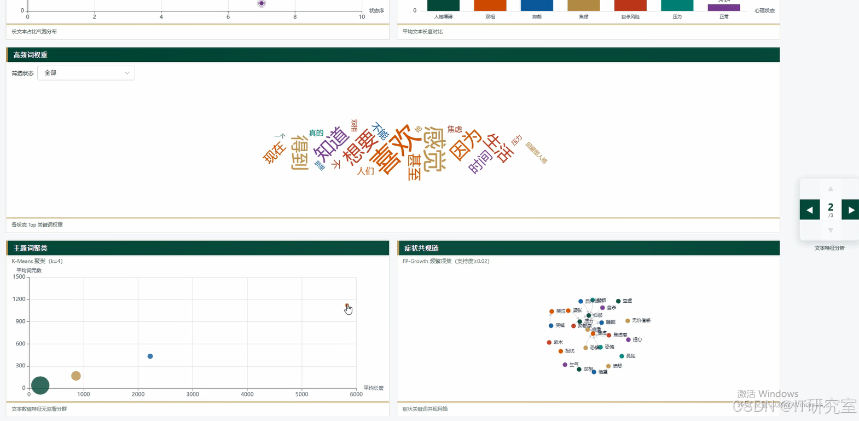Click the purple 正常 bar in bar chart
This screenshot has height=421, width=859.
724,8
